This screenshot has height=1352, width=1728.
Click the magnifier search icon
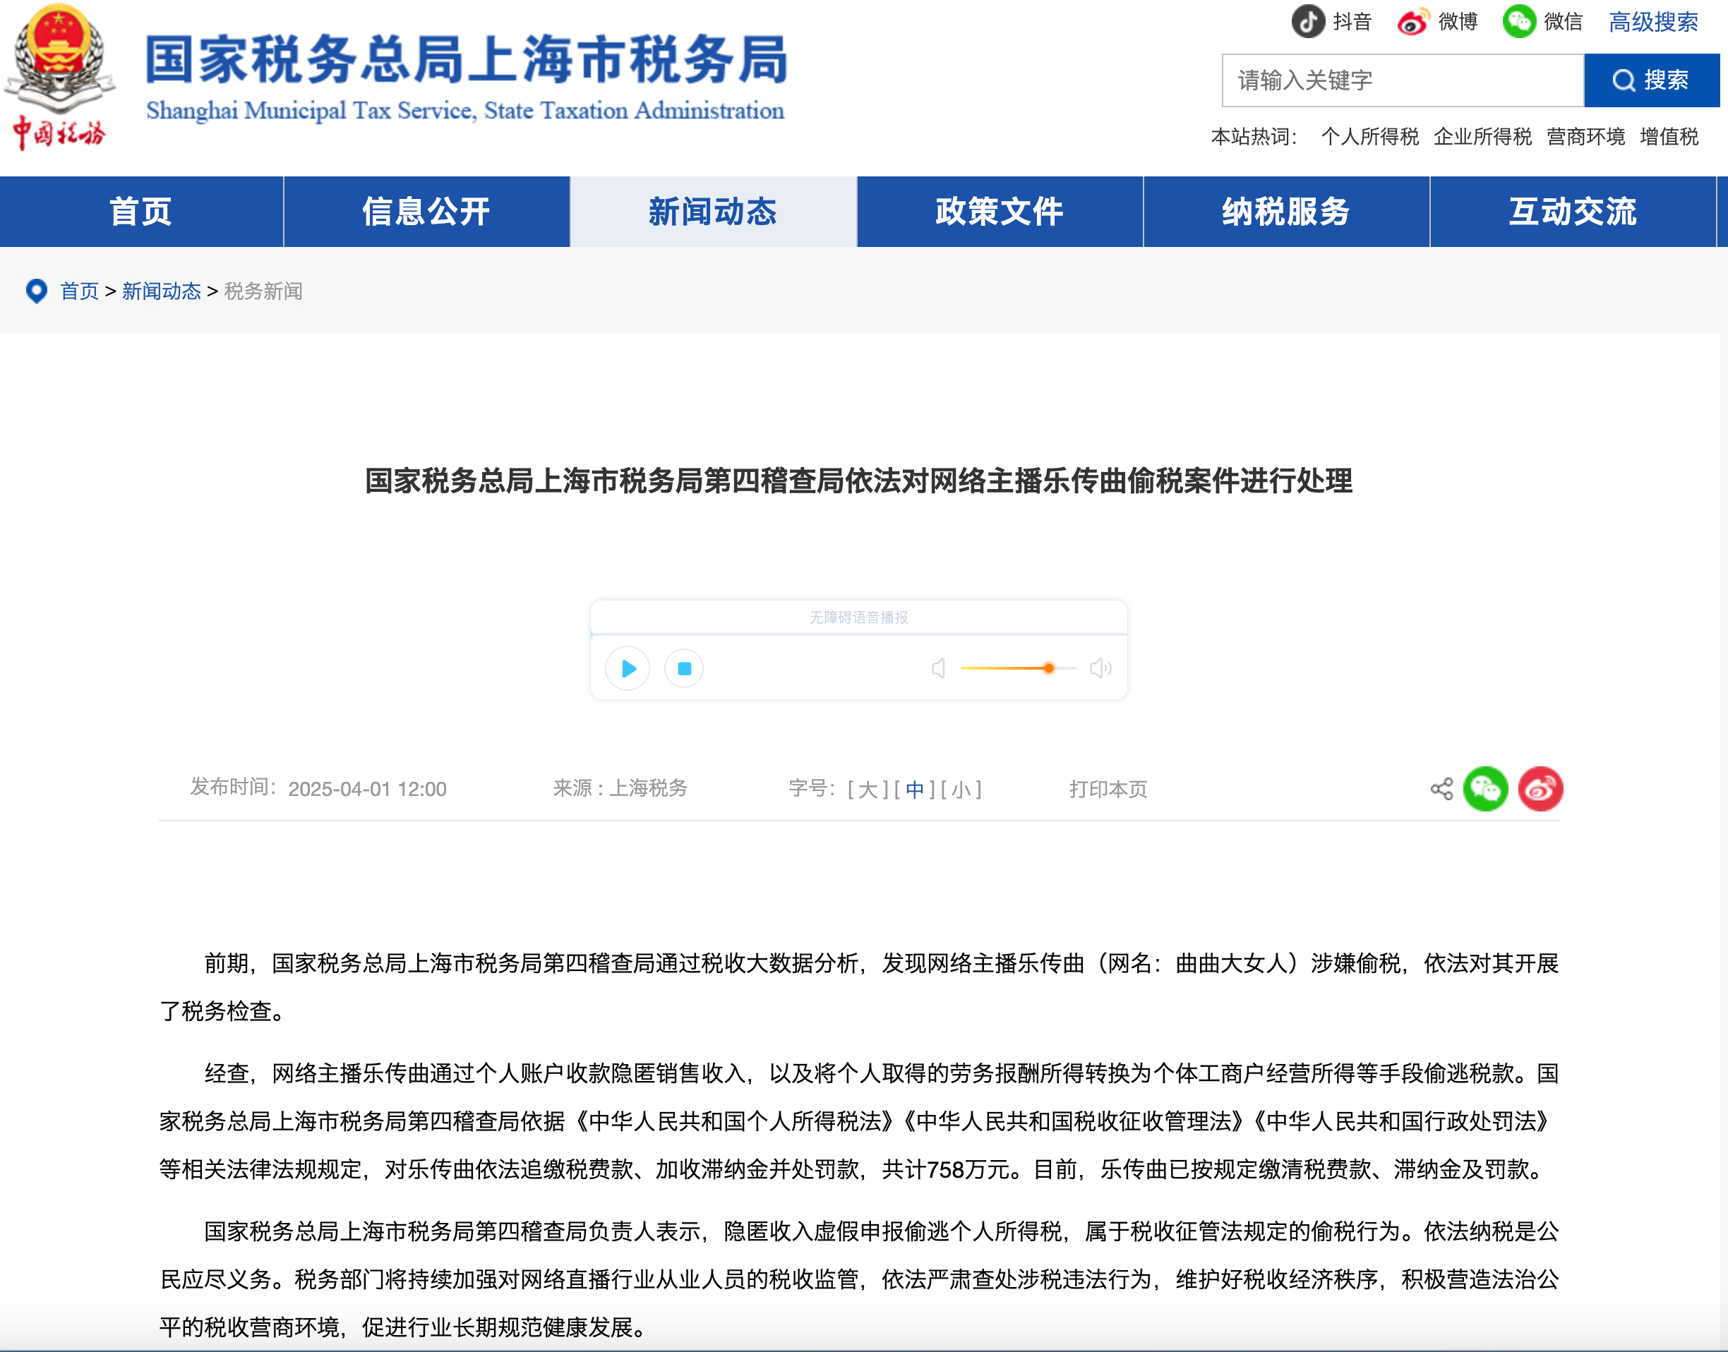pos(1624,80)
